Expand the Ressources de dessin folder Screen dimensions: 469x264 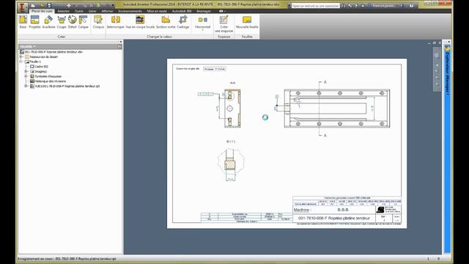tap(21, 56)
